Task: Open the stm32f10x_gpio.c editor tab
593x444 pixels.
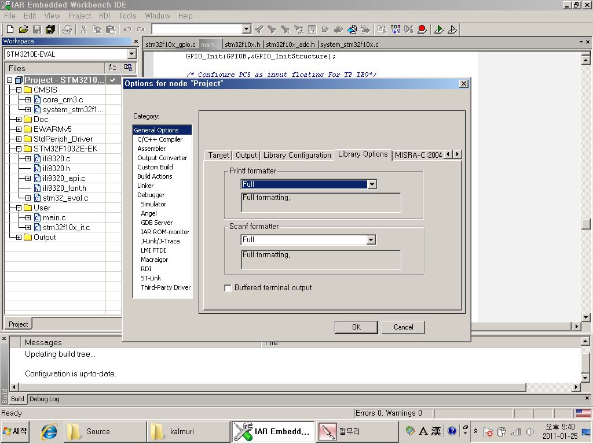Action: pyautogui.click(x=171, y=44)
